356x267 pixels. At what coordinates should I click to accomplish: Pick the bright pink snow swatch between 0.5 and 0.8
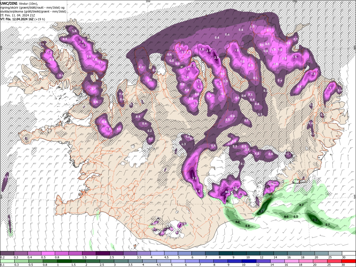[48, 253]
